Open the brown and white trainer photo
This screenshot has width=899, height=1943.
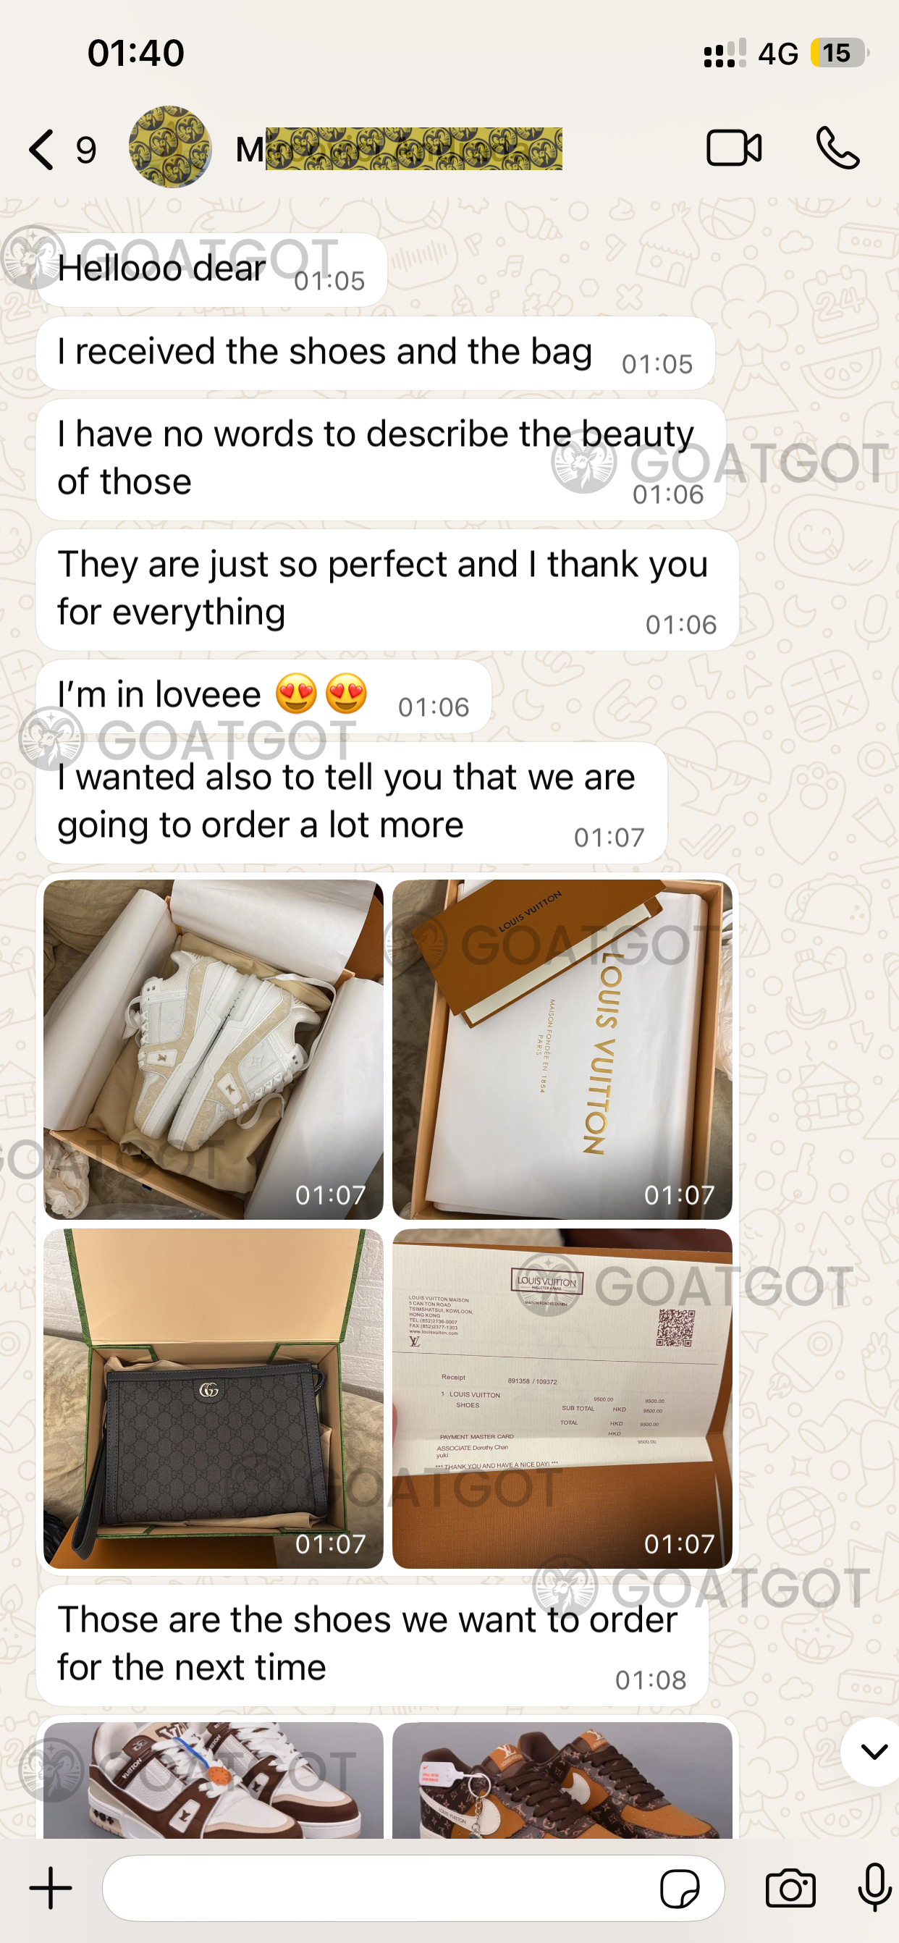214,1780
